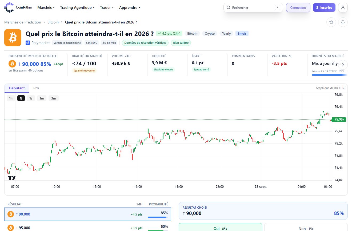Click the Vérifier la disponibilité badge

click(67, 43)
